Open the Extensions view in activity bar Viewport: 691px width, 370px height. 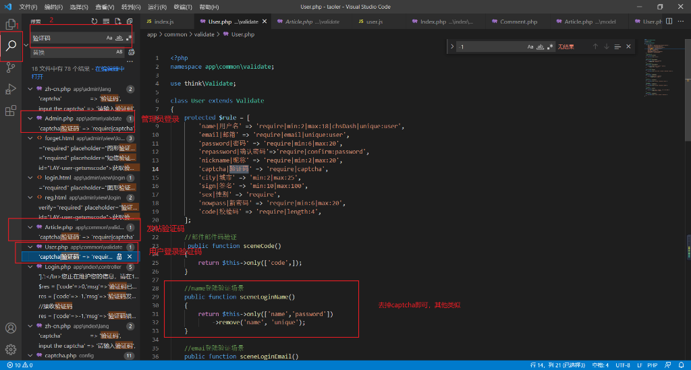pos(11,111)
